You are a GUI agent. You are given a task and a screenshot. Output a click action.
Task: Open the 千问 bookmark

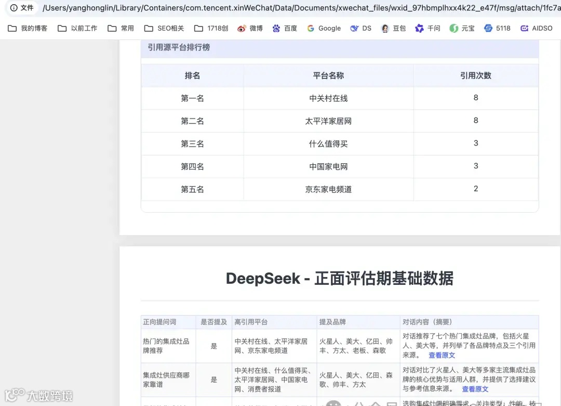[428, 28]
